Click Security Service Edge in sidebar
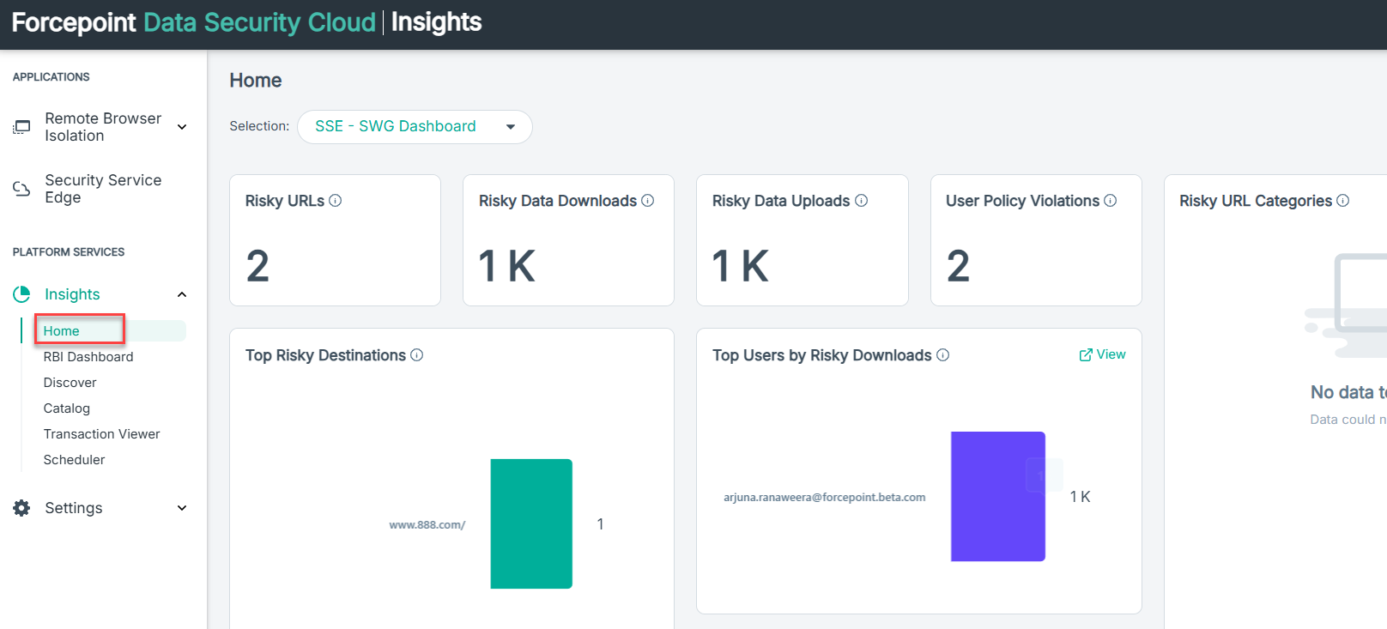Image resolution: width=1387 pixels, height=629 pixels. click(x=103, y=189)
